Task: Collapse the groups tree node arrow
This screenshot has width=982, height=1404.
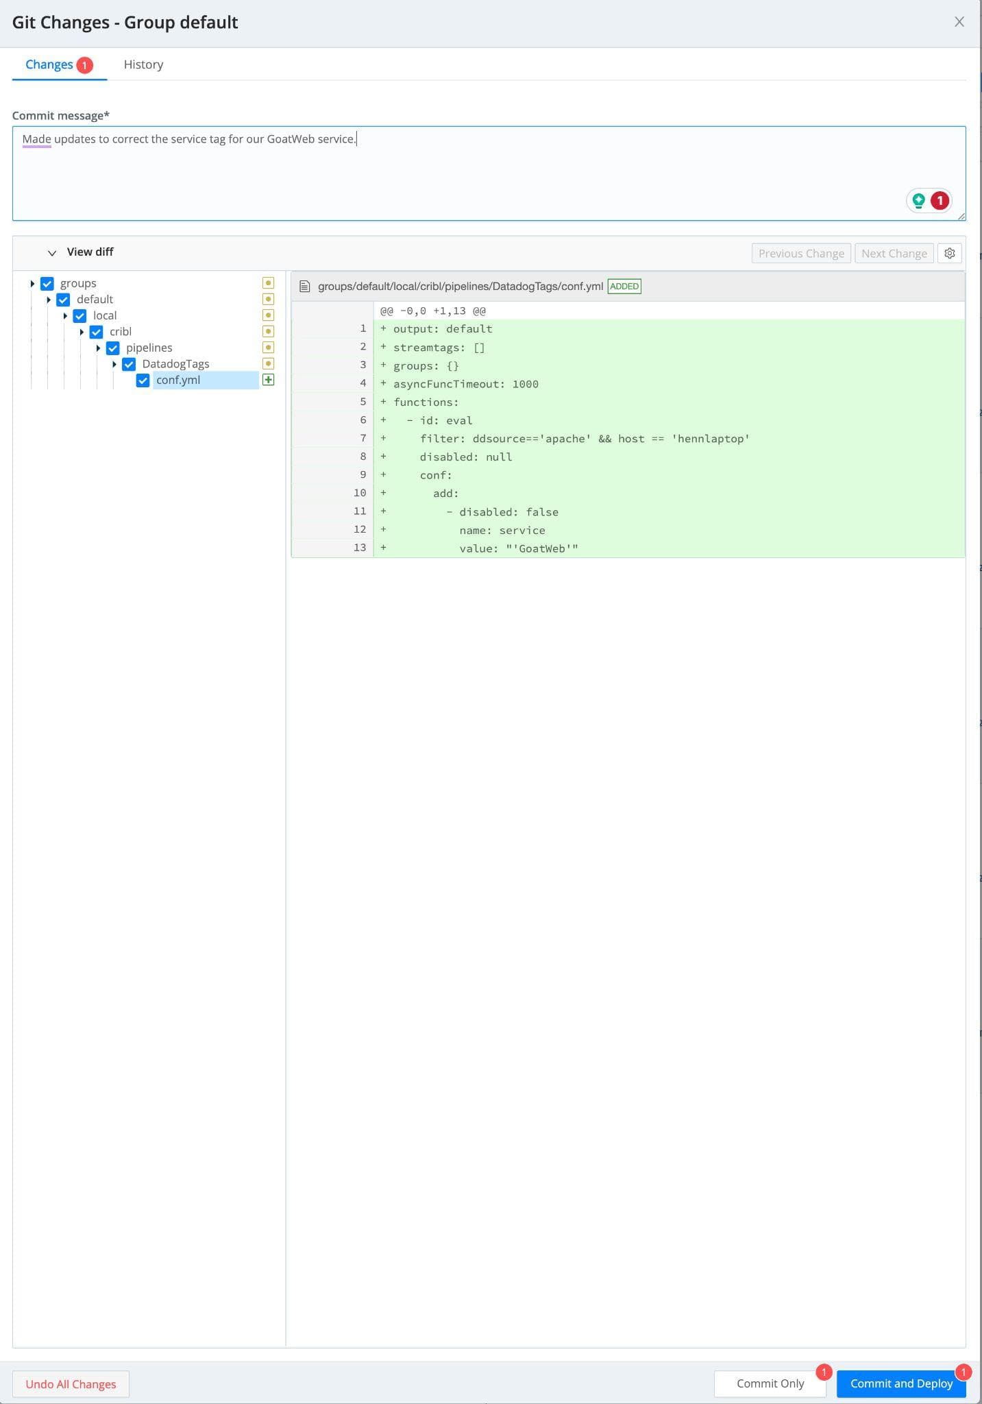Action: [x=32, y=284]
